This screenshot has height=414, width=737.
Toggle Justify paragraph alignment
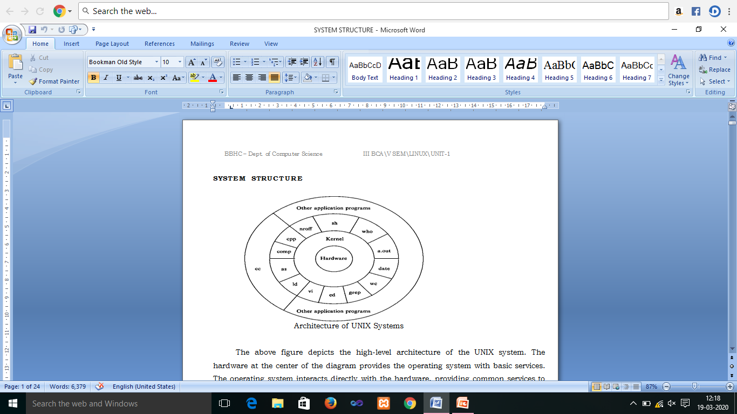point(275,78)
